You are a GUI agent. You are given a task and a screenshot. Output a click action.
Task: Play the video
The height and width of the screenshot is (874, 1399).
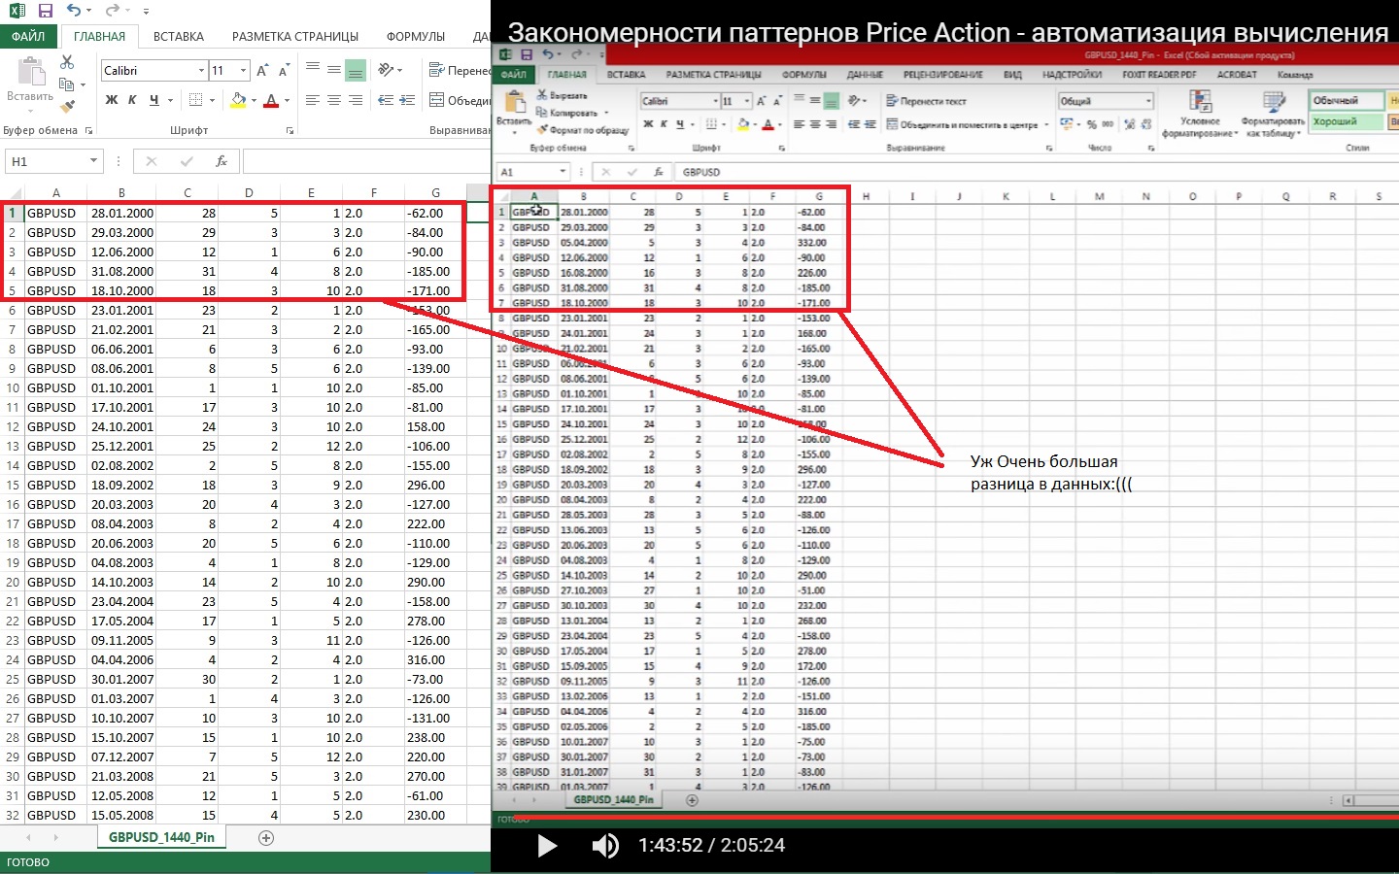[x=547, y=846]
